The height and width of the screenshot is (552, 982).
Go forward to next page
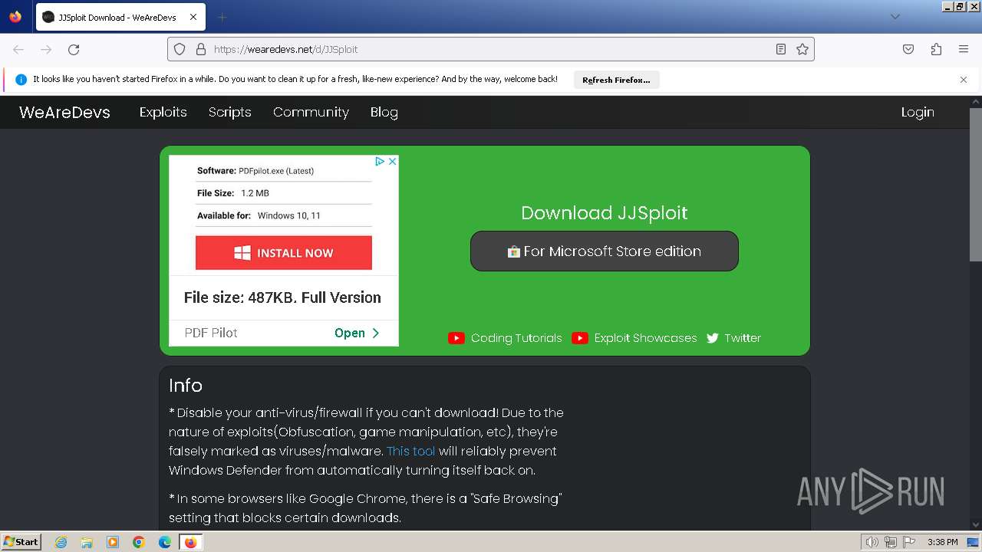coord(46,49)
